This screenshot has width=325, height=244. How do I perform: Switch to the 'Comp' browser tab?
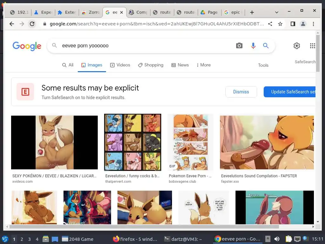pos(138,12)
